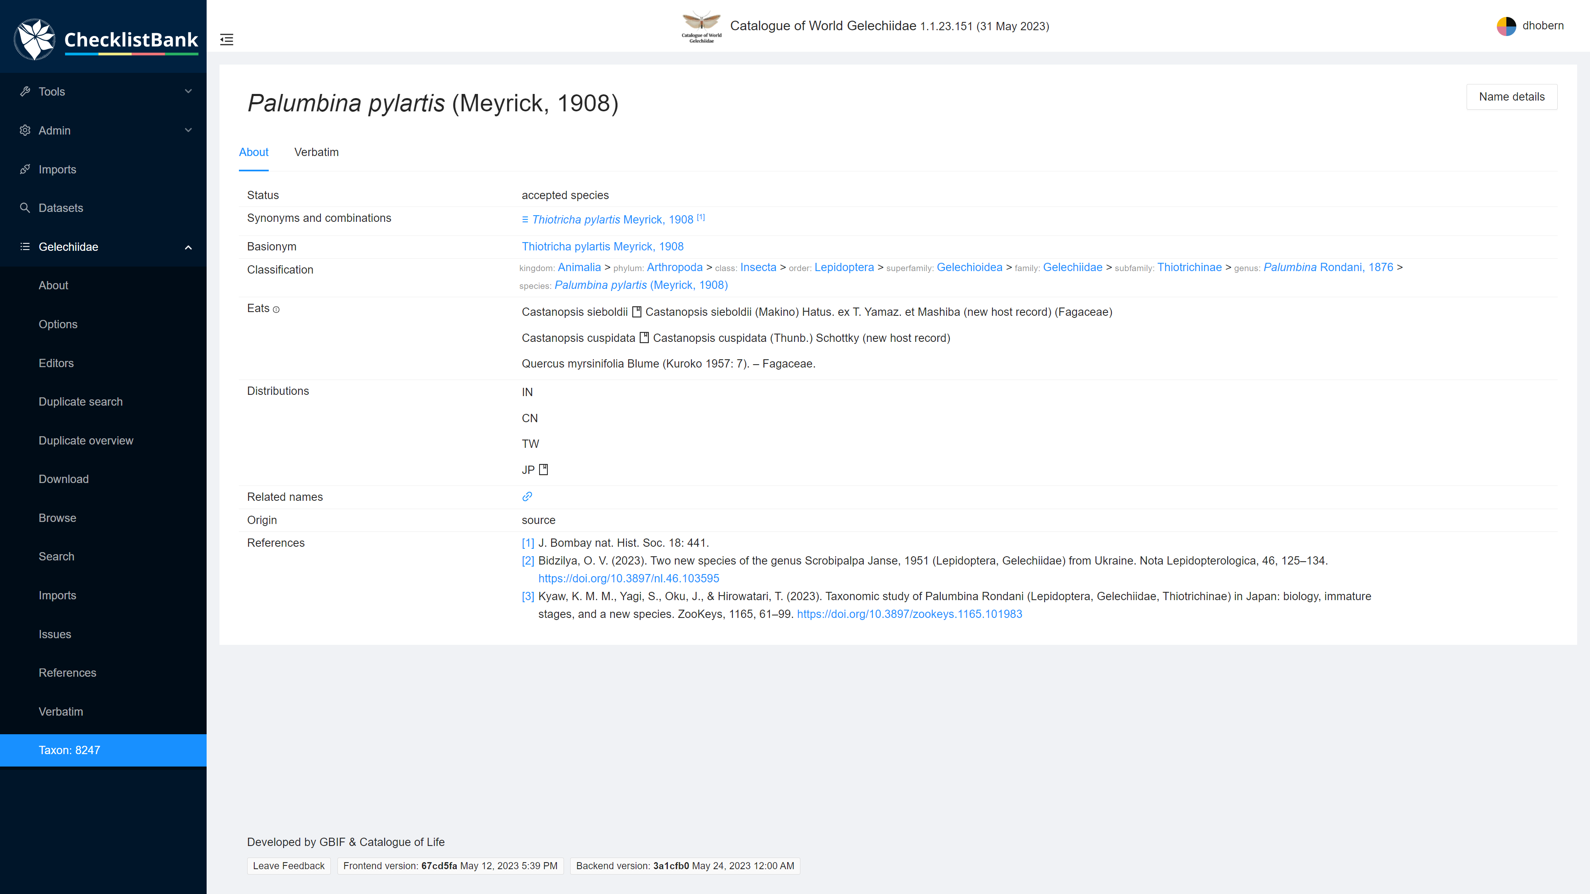Viewport: 1590px width, 894px height.
Task: Collapse the Gelechiidae section
Action: tap(188, 247)
